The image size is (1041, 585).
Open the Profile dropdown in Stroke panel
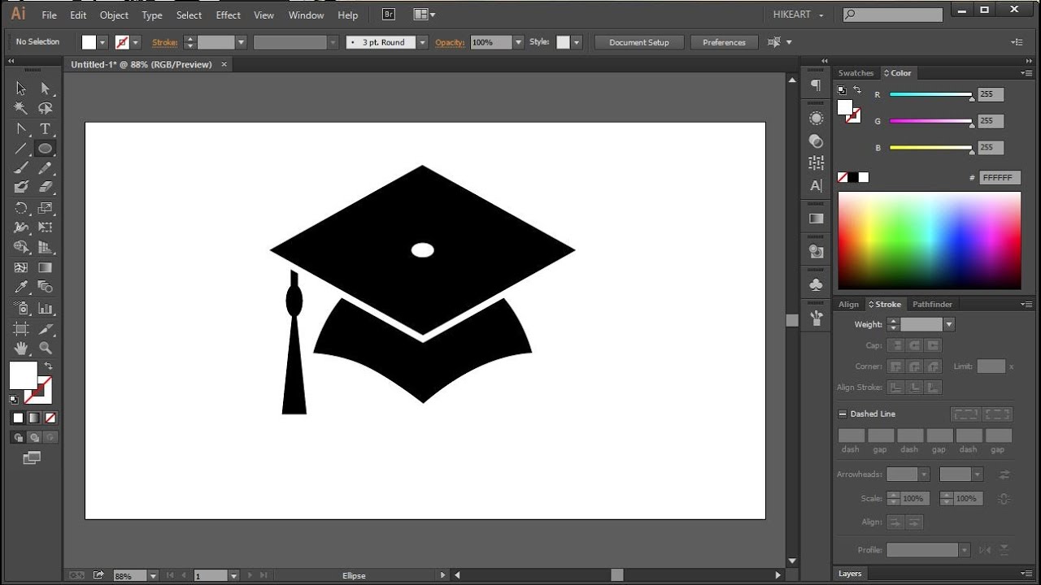tap(963, 550)
